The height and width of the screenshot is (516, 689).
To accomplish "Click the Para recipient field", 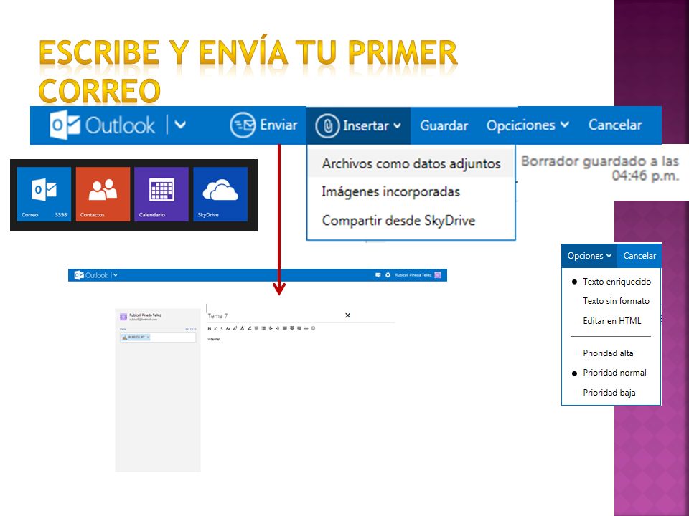I will pyautogui.click(x=158, y=338).
